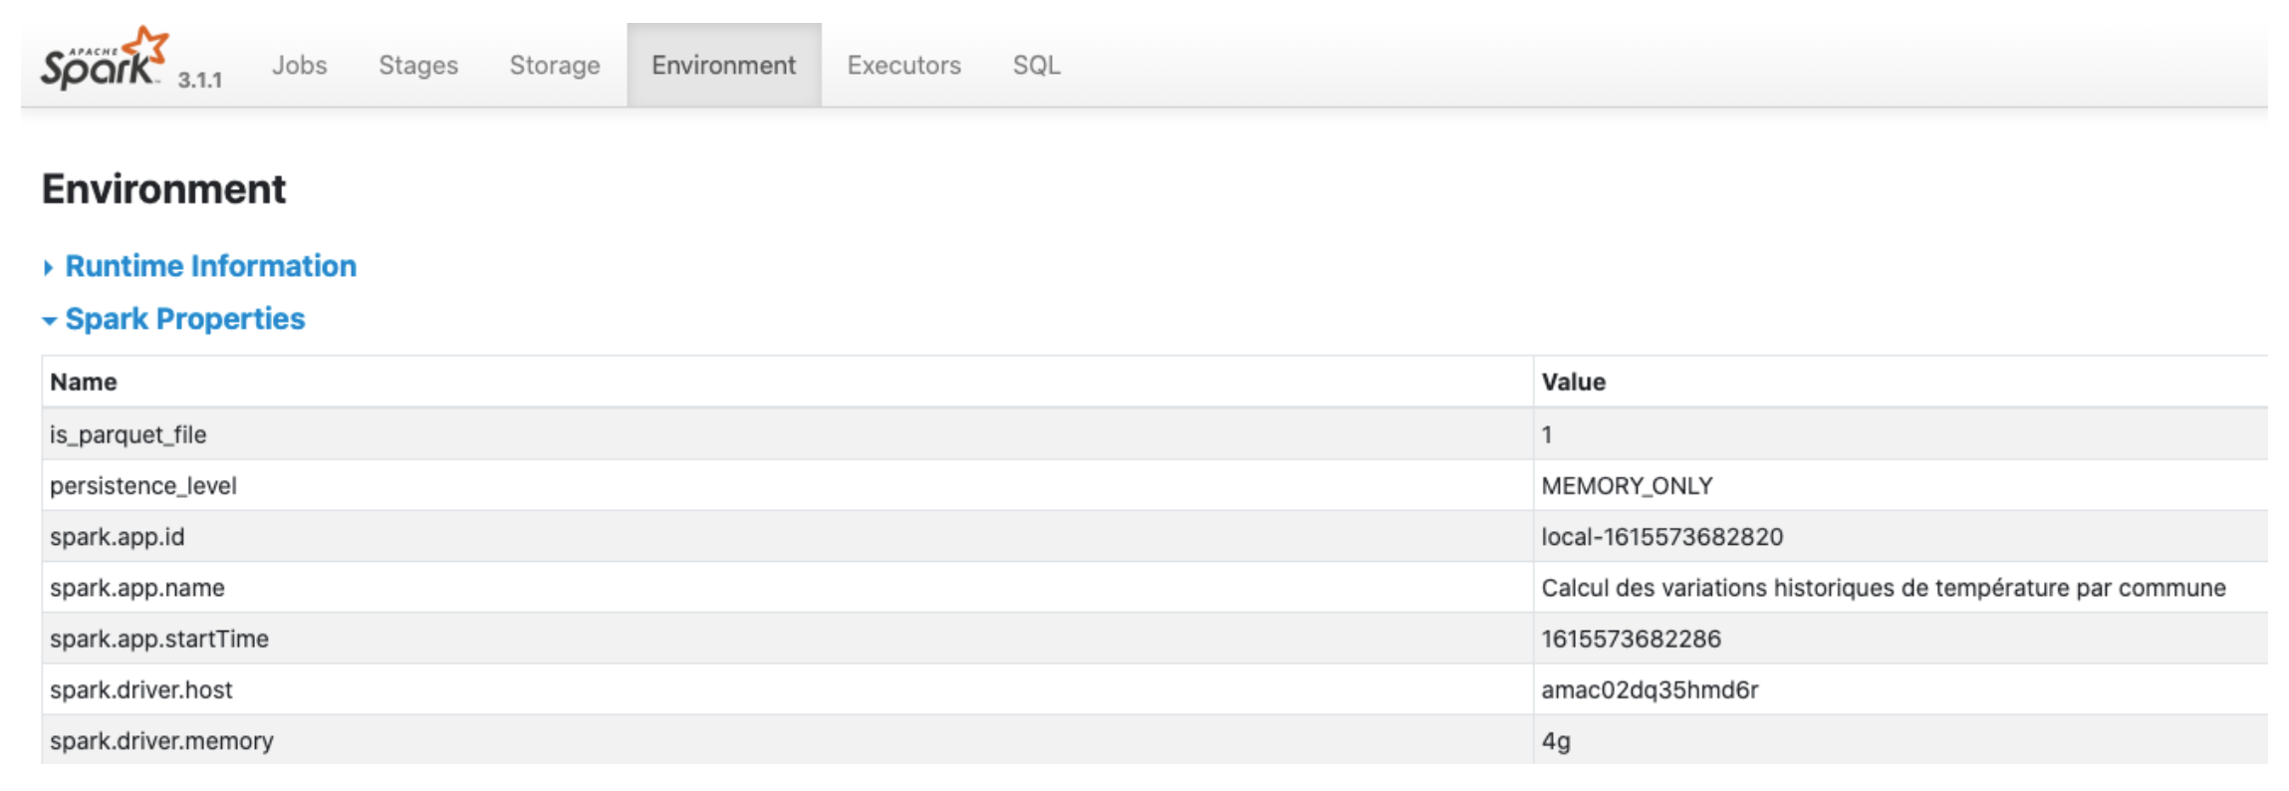This screenshot has height=791, width=2289.
Task: Expand the Runtime Information arrow
Action: click(48, 267)
